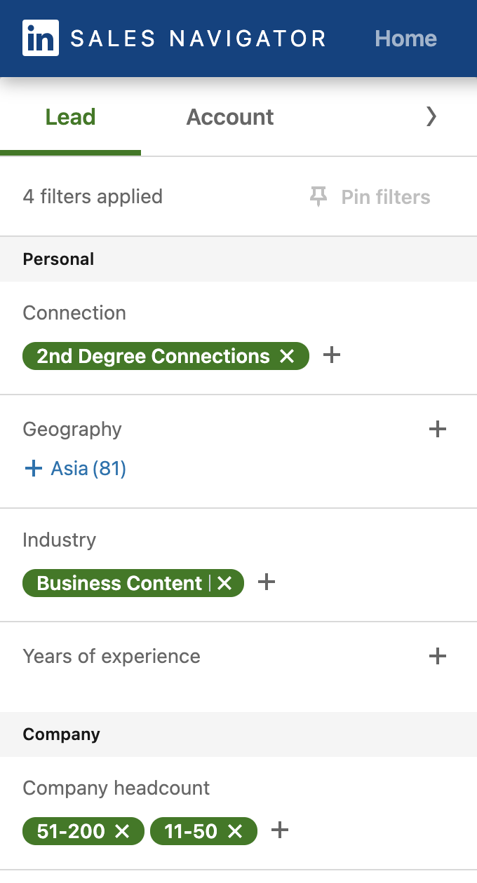Image resolution: width=477 pixels, height=883 pixels.
Task: Add another Industry filter with plus
Action: pyautogui.click(x=267, y=582)
